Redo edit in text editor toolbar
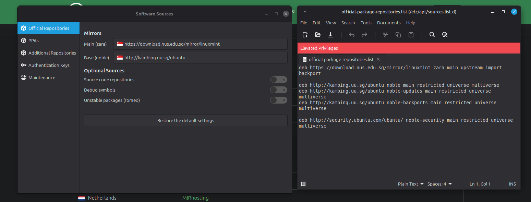 (x=364, y=35)
